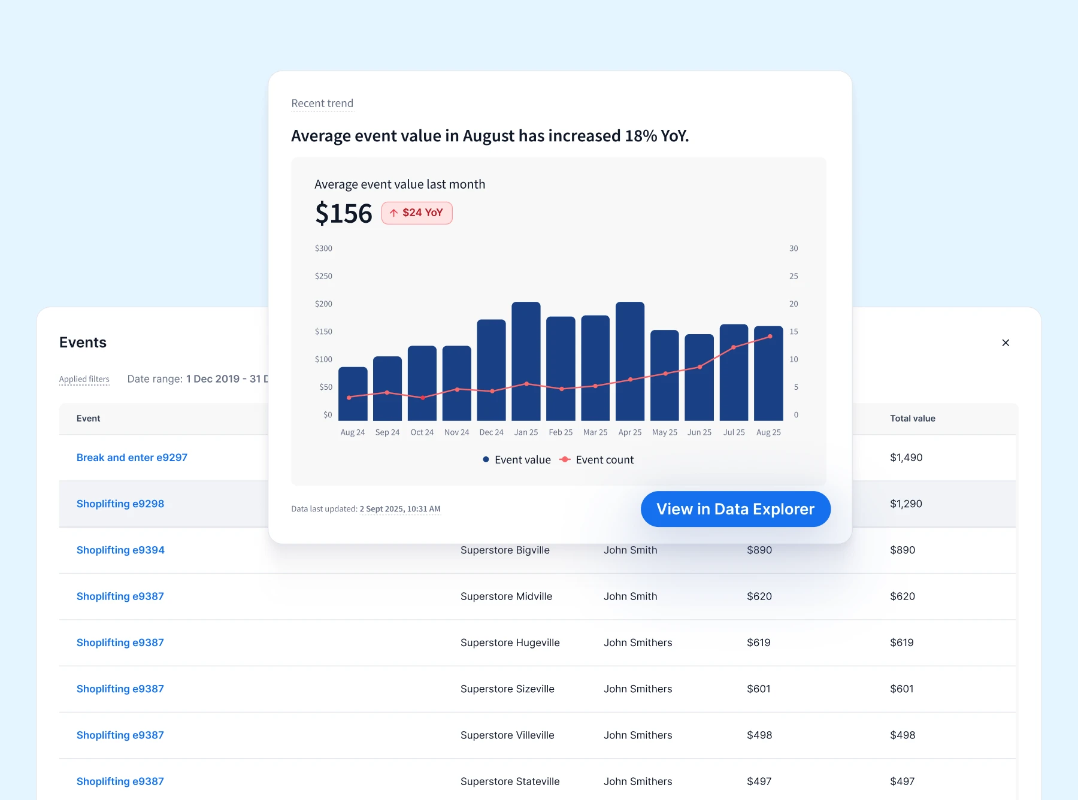Open Shoplifting e9387 for Superstore Villeville
This screenshot has height=800, width=1078.
click(120, 735)
